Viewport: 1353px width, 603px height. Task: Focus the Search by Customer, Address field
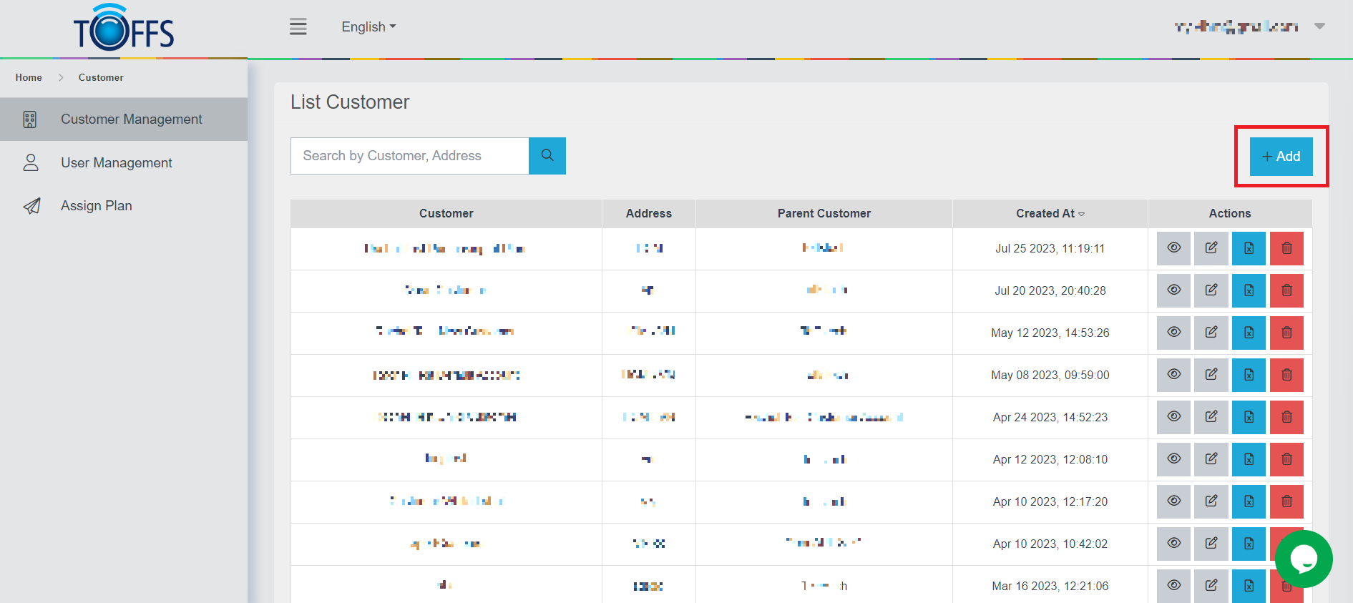(409, 156)
